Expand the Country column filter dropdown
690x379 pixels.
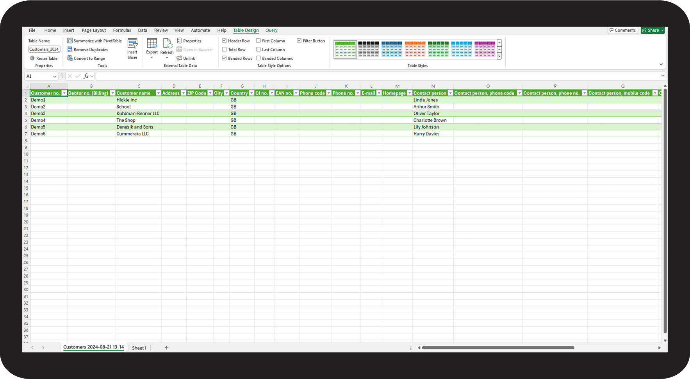point(251,93)
